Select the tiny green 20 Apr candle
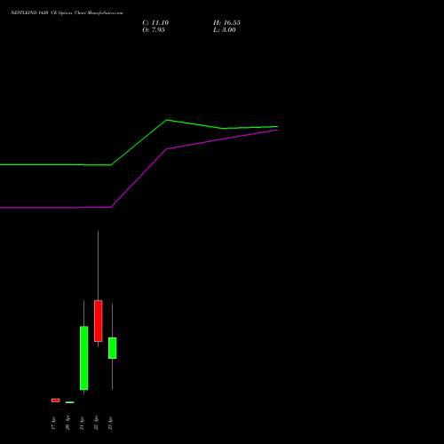The width and height of the screenshot is (444, 444). click(70, 402)
